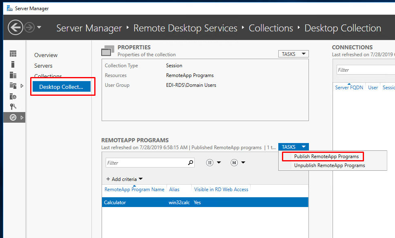Image resolution: width=395 pixels, height=238 pixels.
Task: Expand the Add criteria dropdown
Action: pos(124,179)
